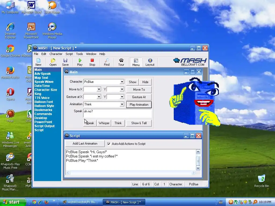Select Google Chrome desktop icon
This screenshot has width=275, height=206.
click(10, 51)
